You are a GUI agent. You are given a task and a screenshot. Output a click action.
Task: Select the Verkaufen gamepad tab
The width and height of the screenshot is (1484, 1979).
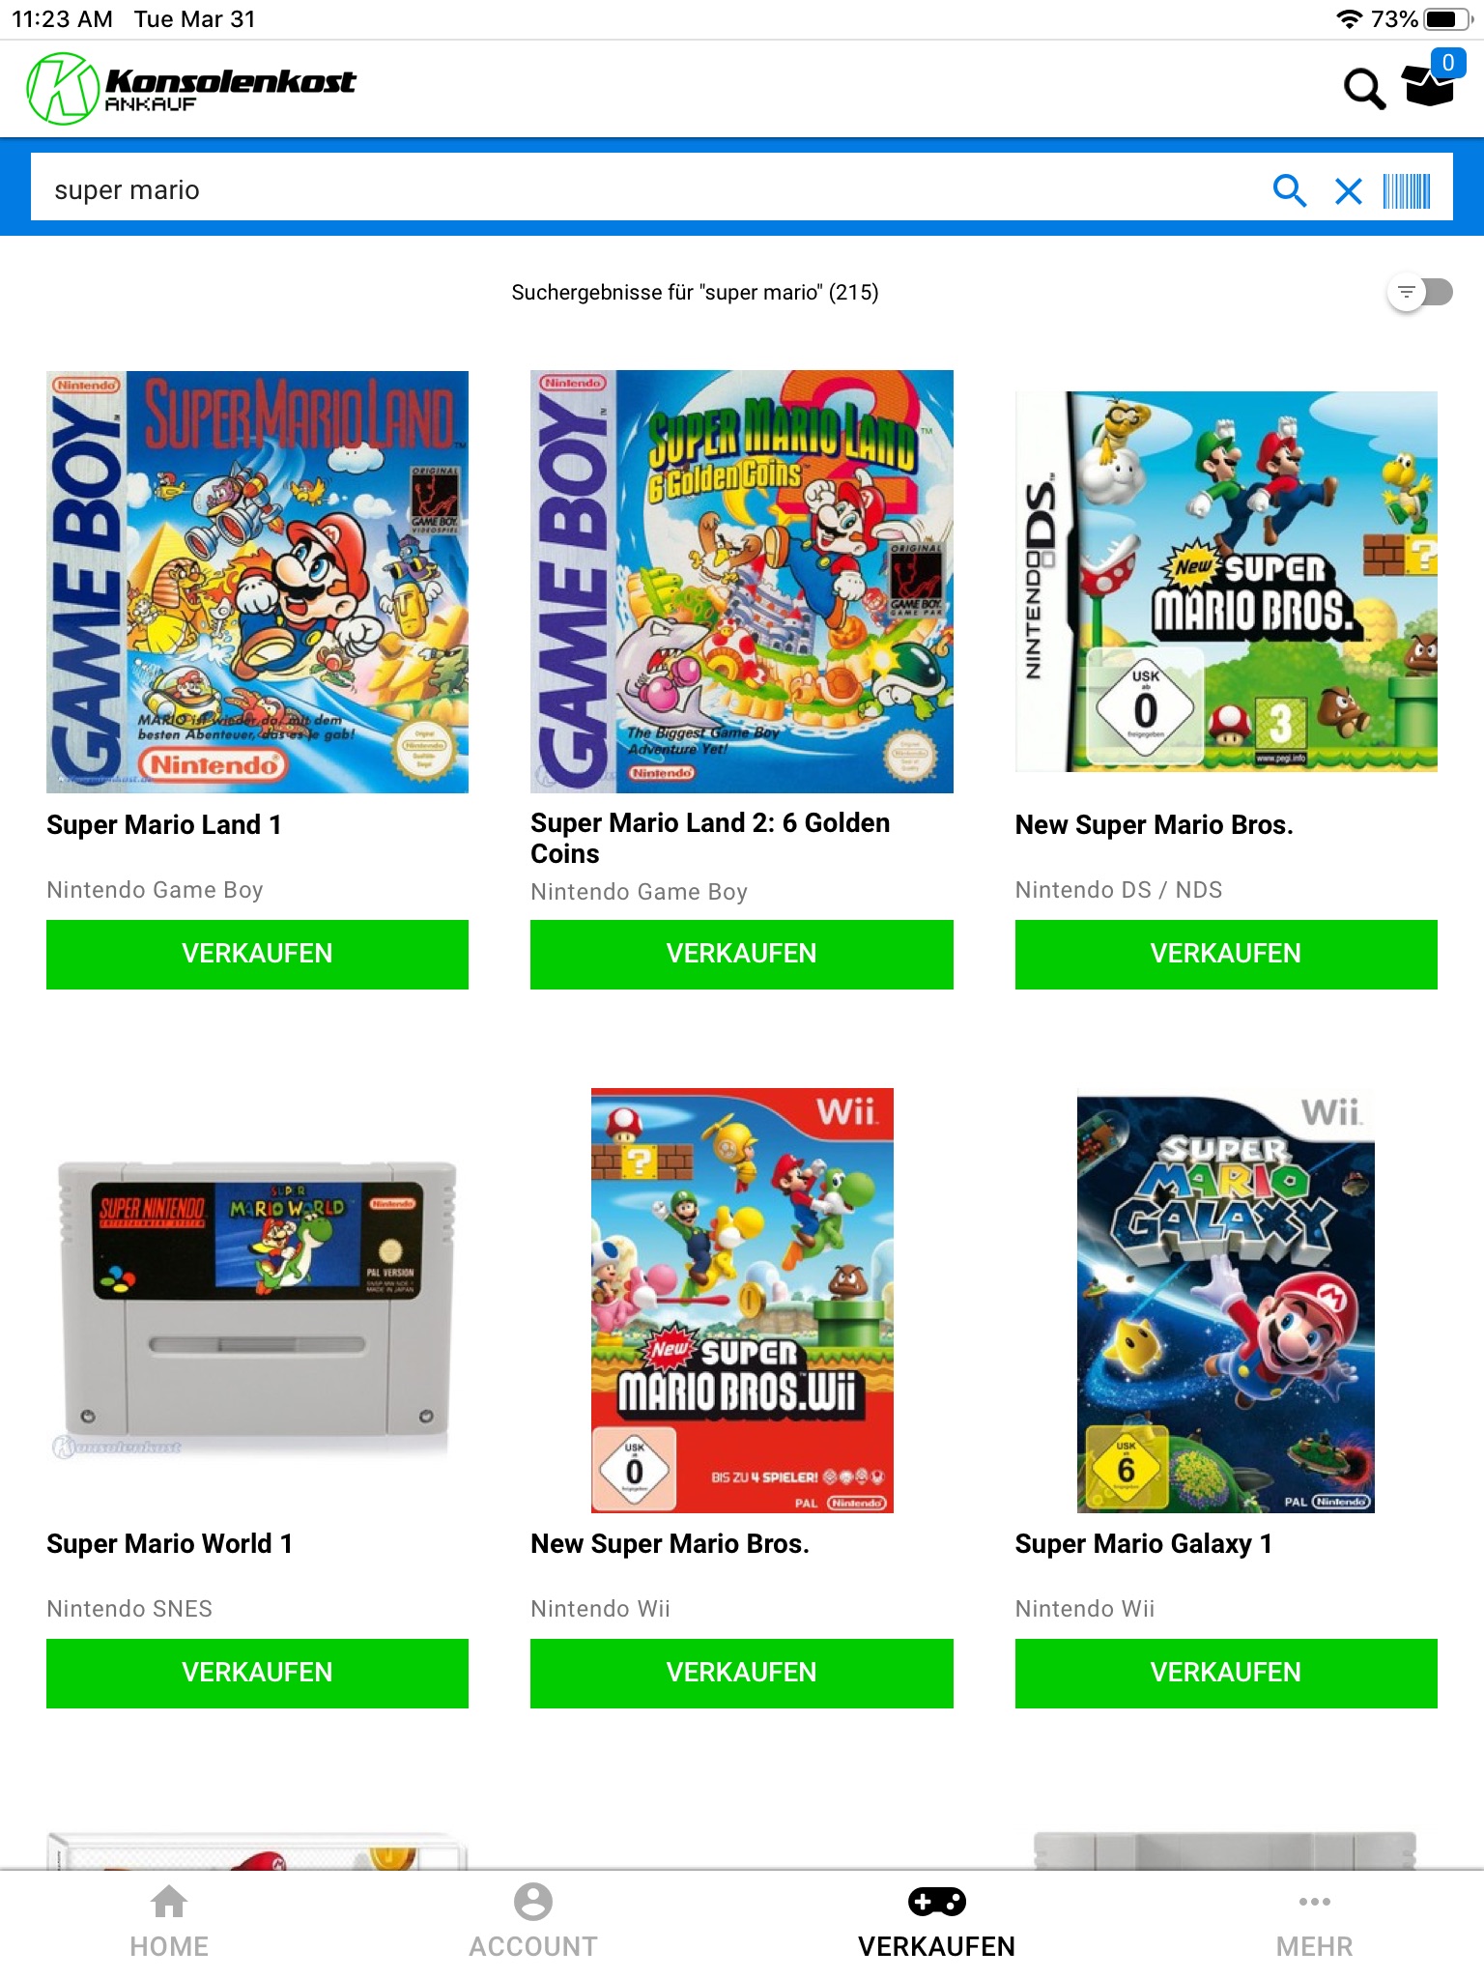pyautogui.click(x=936, y=1922)
